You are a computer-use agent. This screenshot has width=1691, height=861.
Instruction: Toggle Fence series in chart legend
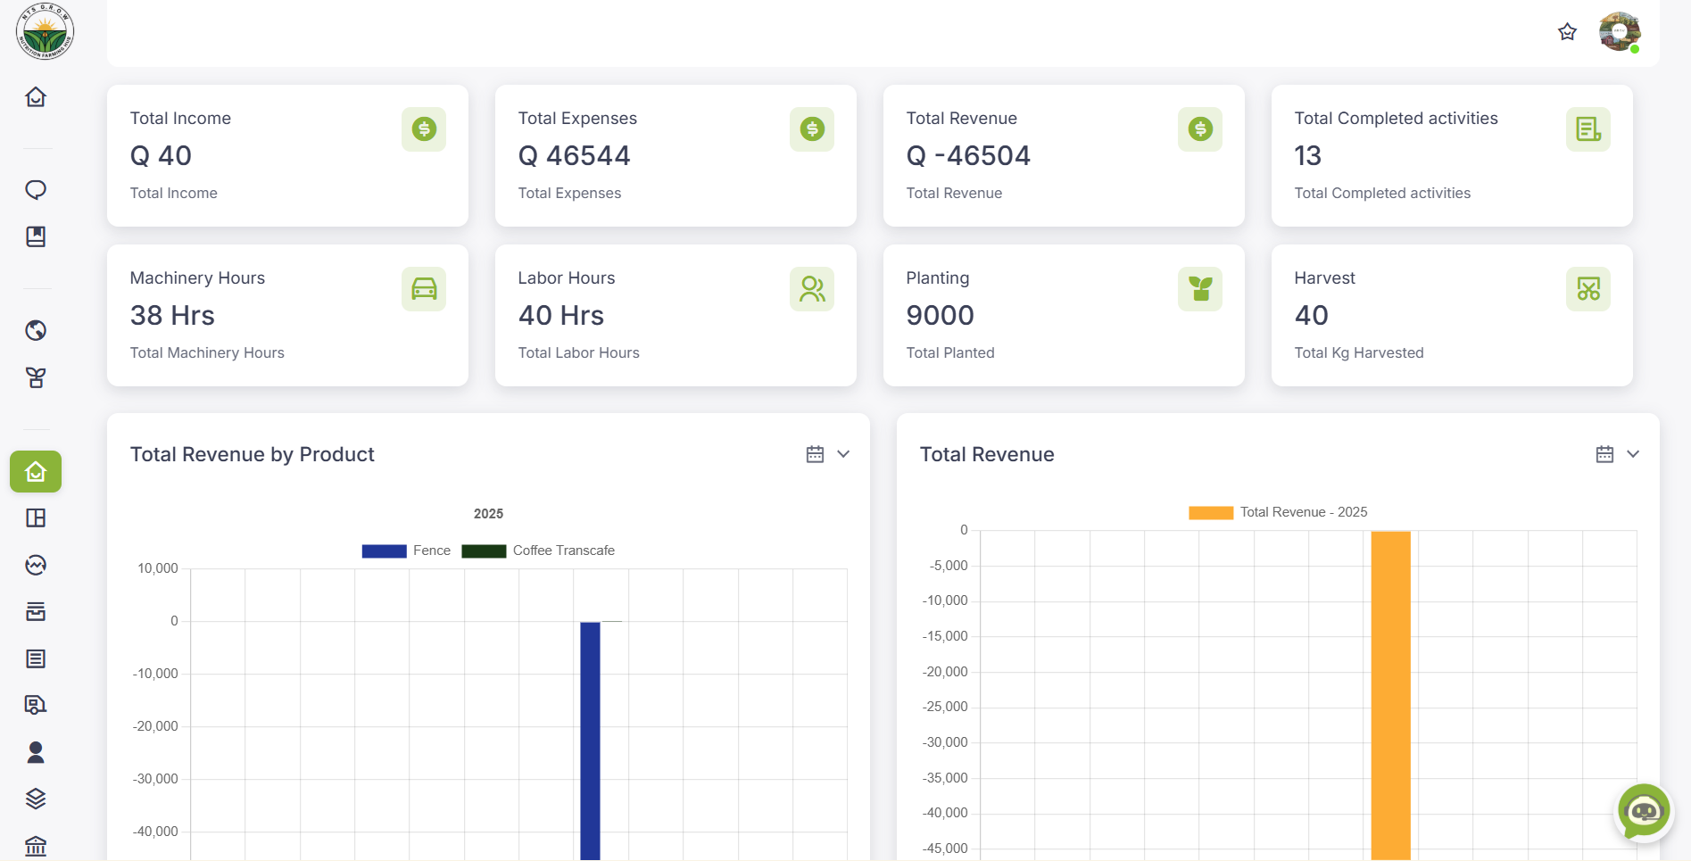[406, 551]
